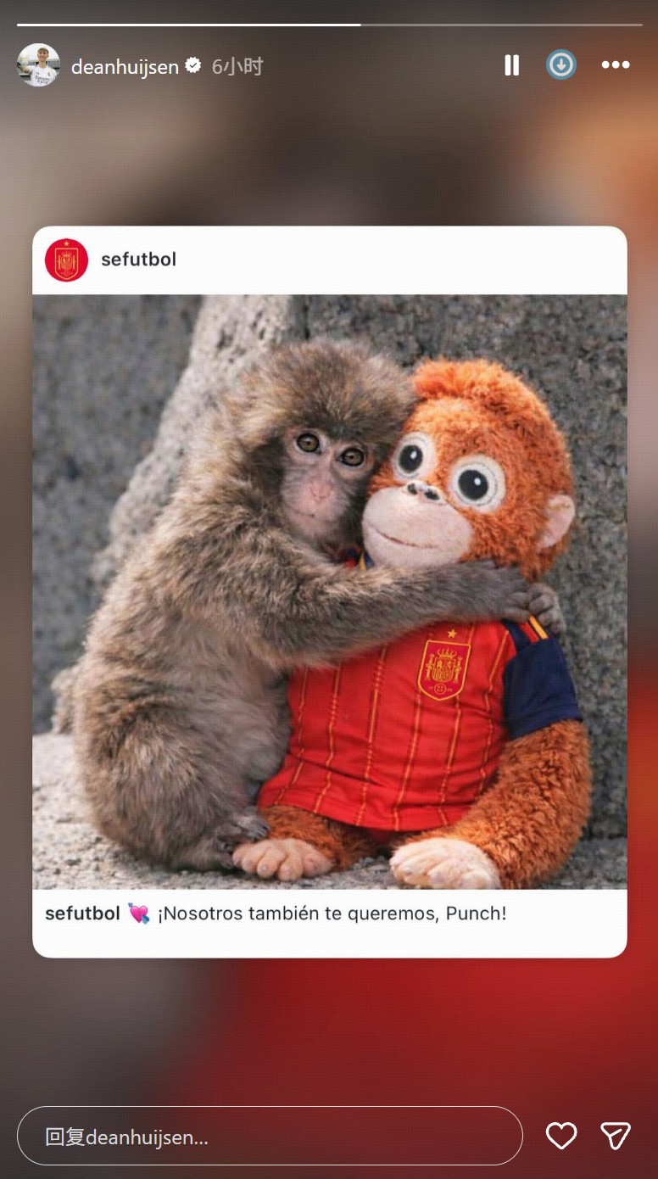Open the deanhuijsen username link
Image resolution: width=658 pixels, height=1179 pixels.
pyautogui.click(x=125, y=66)
